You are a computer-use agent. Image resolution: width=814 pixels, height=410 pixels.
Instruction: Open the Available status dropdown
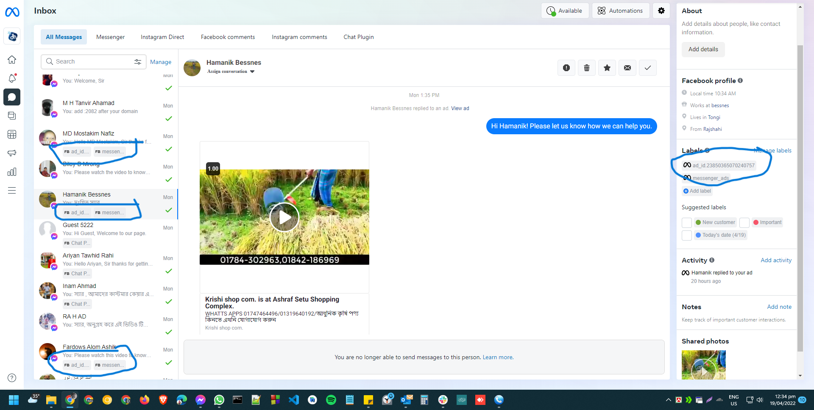(565, 11)
